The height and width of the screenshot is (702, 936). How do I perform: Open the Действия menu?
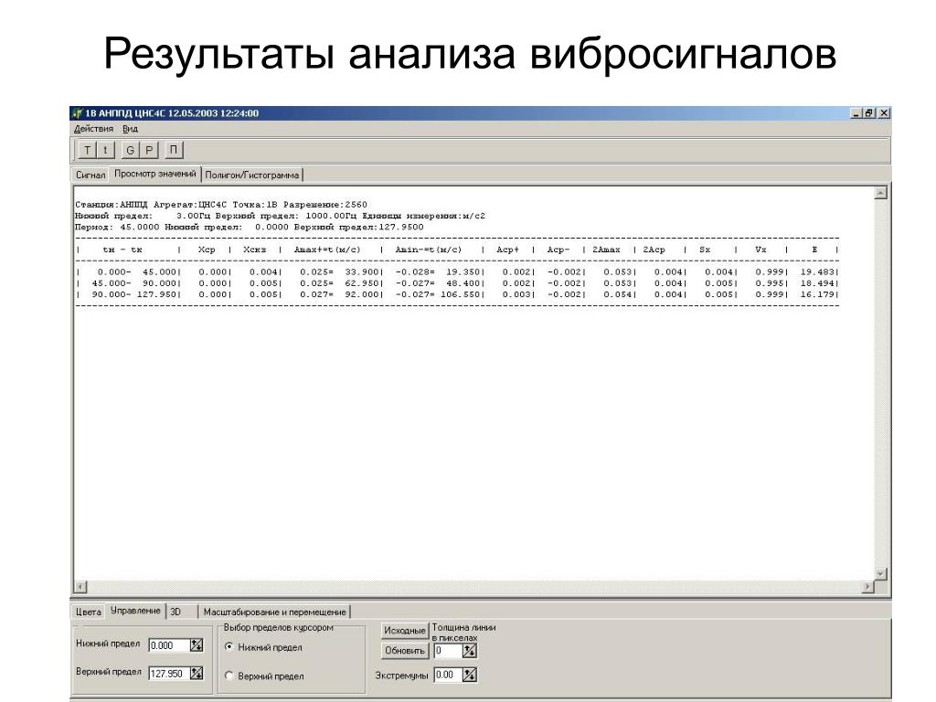(94, 129)
